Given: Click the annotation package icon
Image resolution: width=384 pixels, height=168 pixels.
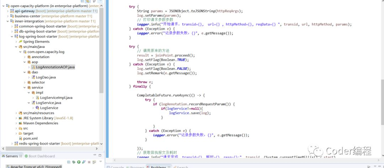Looking at the screenshot, I should pos(29,57).
